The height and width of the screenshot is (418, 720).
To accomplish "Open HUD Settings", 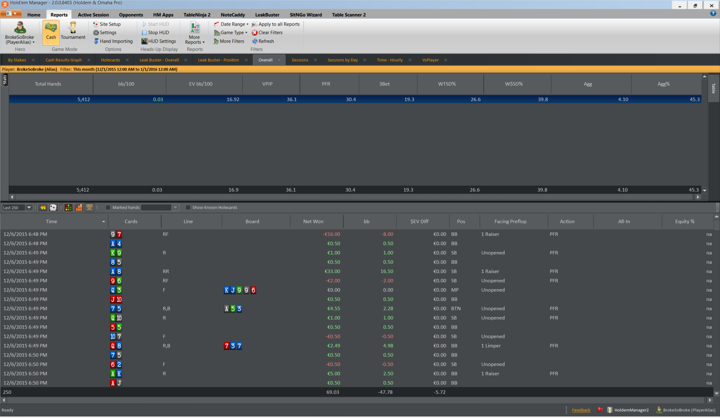I will point(158,41).
